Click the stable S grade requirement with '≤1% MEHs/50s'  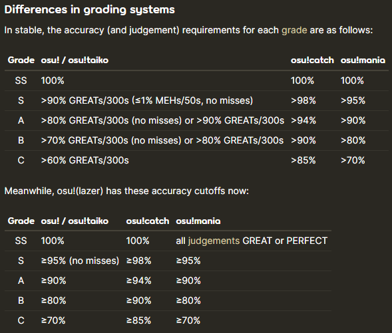pos(146,100)
